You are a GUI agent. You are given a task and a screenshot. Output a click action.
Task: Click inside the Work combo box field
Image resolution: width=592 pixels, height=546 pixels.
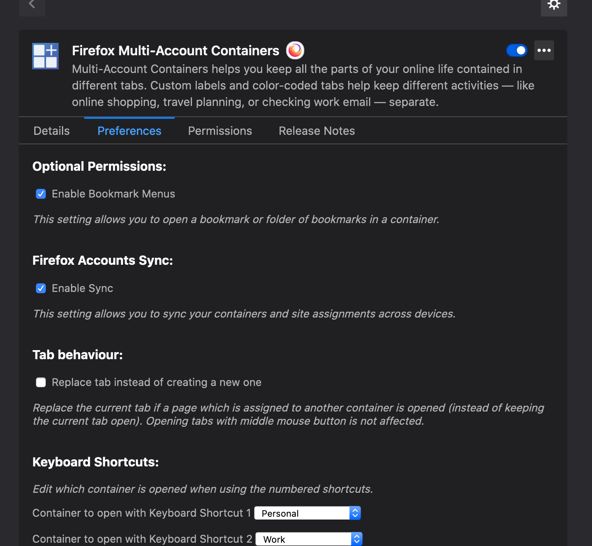click(301, 539)
